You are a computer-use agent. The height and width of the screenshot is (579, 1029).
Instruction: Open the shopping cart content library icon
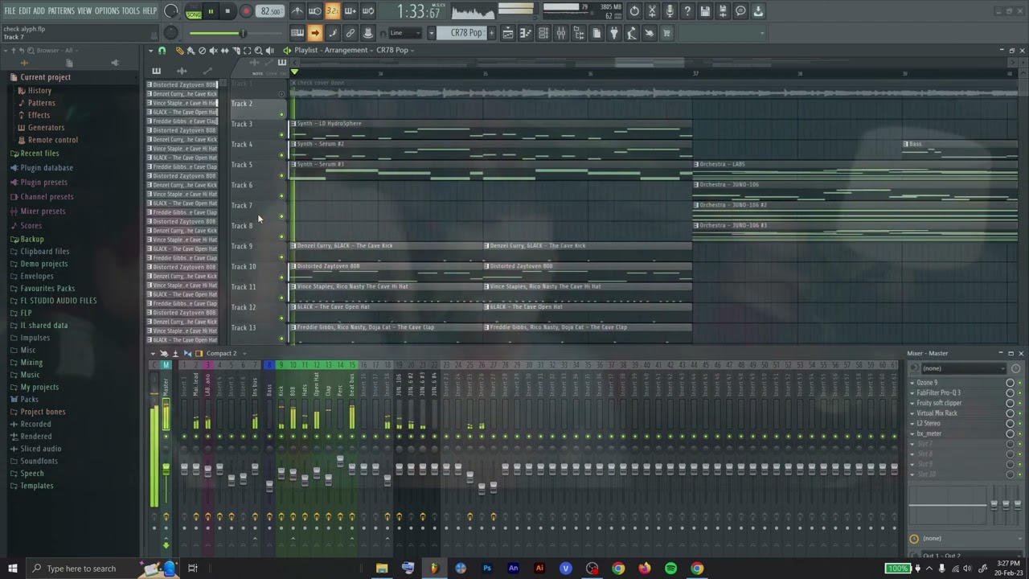[x=666, y=33]
